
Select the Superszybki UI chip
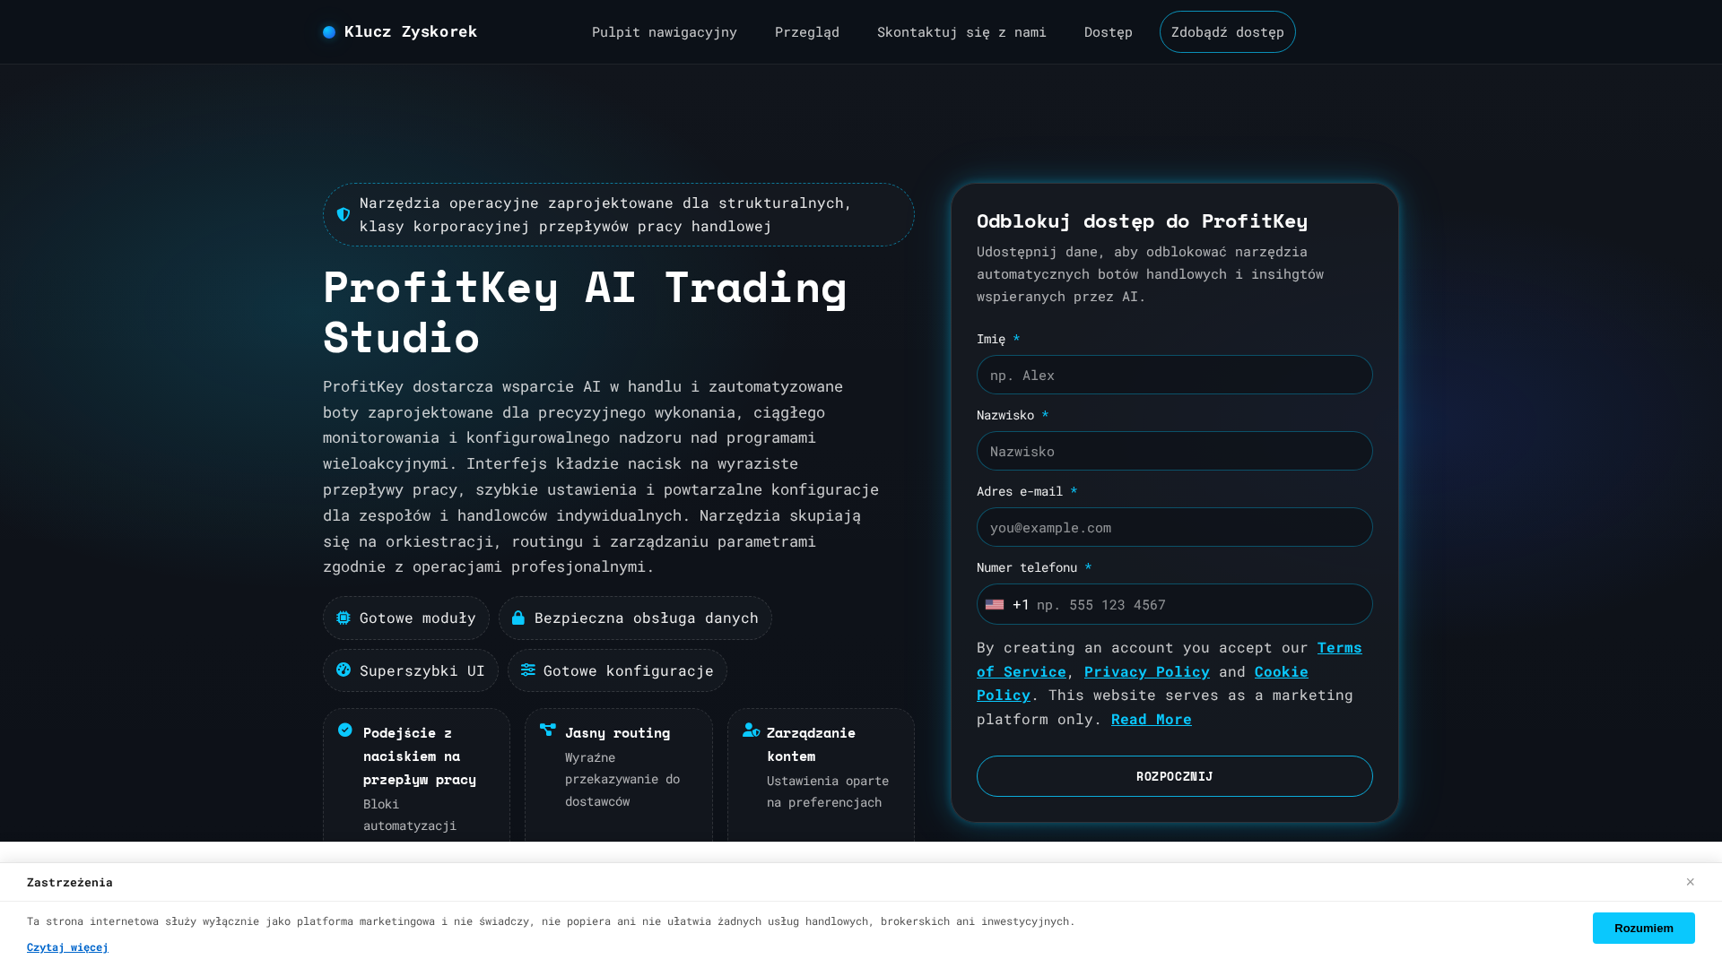coord(411,670)
